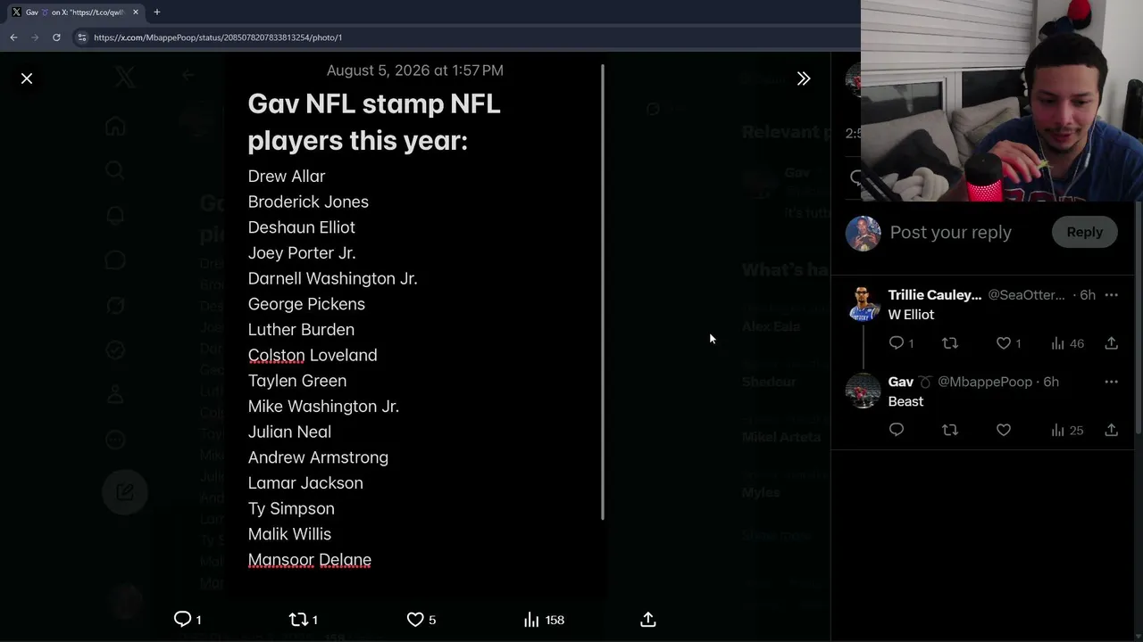Repost the 'W Elliot' comment

click(x=950, y=343)
